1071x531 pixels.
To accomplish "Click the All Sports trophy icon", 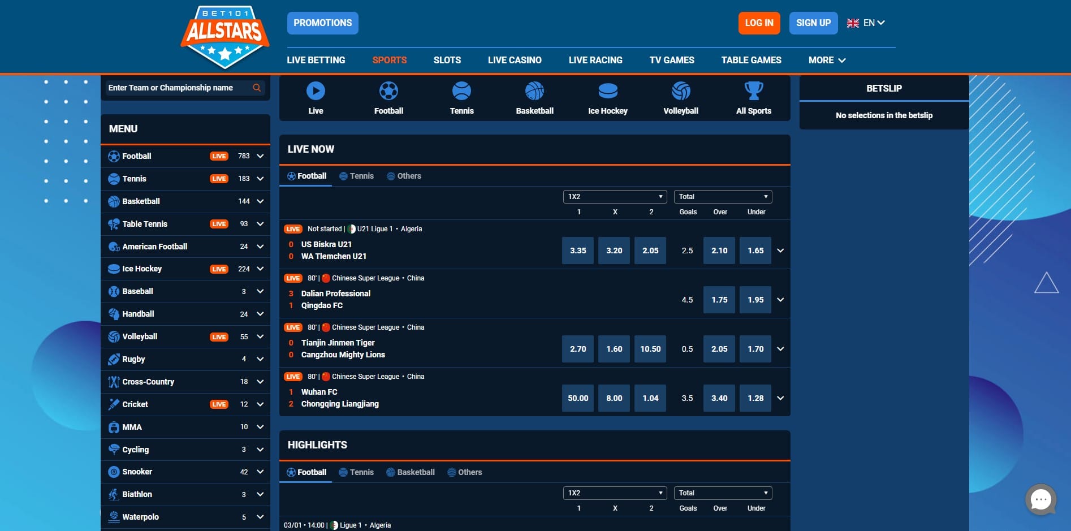I will tap(754, 91).
